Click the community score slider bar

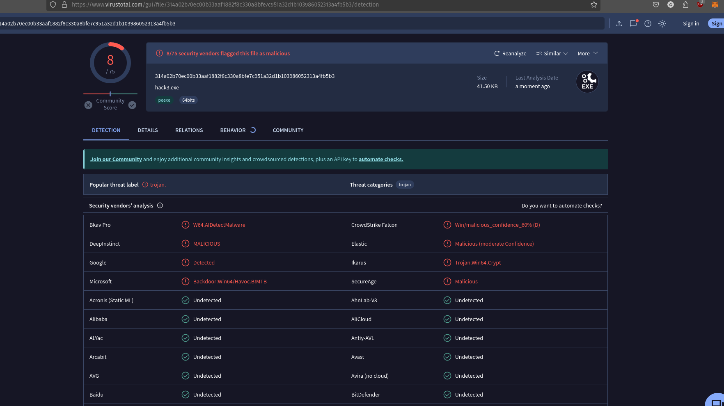coord(110,94)
